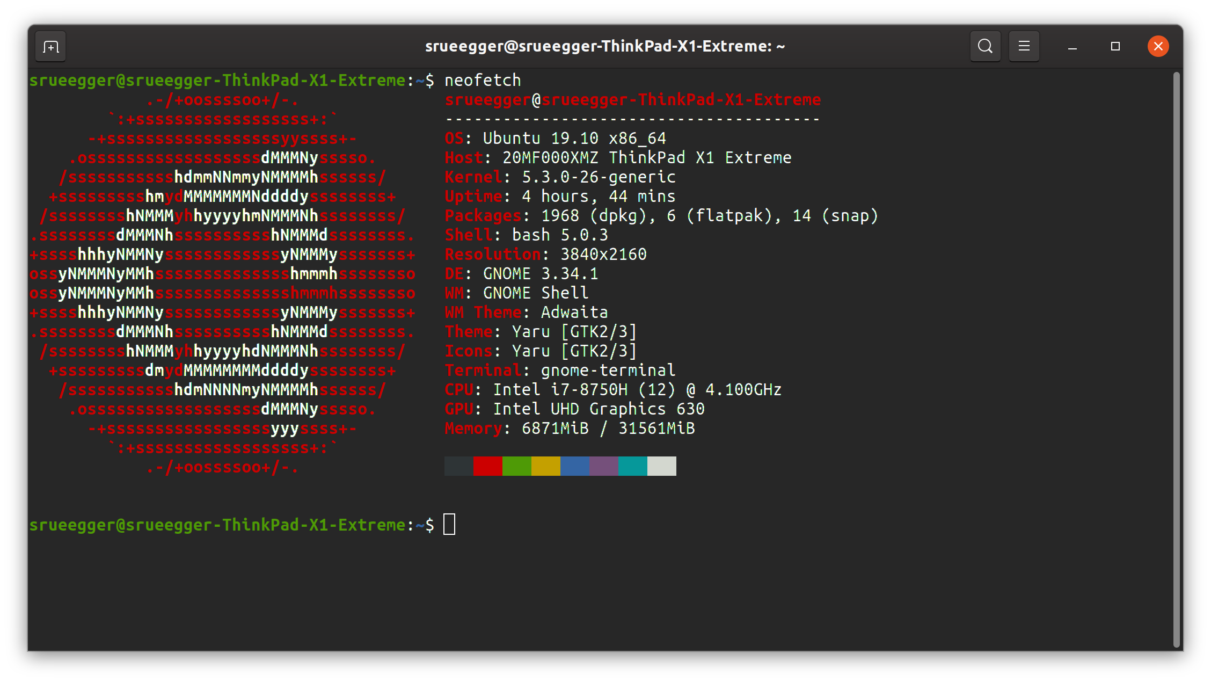Click the blue color block
The image size is (1211, 682).
coord(574,466)
